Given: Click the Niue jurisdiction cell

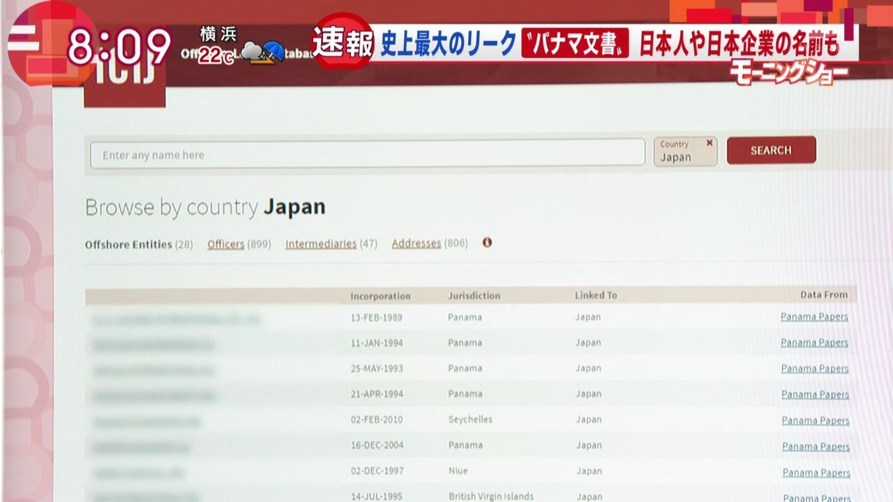Looking at the screenshot, I should (458, 471).
